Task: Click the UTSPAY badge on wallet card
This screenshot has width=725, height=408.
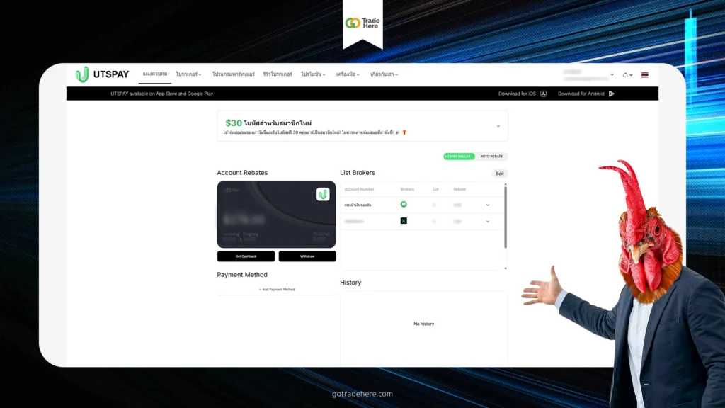Action: click(x=323, y=194)
